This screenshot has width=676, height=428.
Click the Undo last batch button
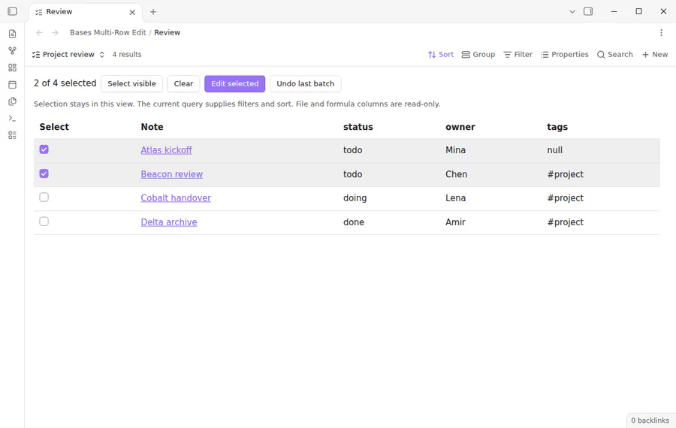(305, 83)
